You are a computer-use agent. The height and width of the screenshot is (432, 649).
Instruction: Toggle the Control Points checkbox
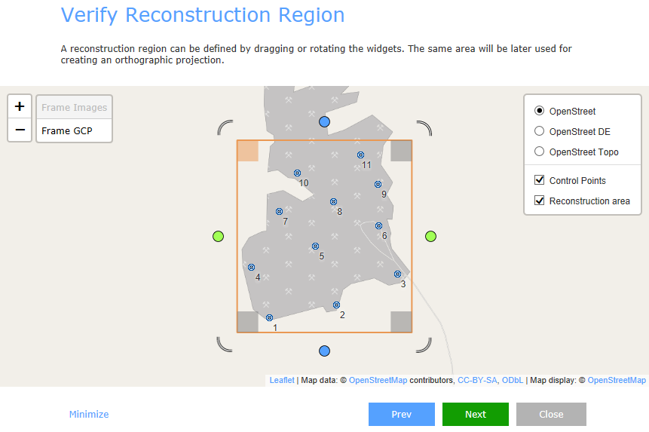539,180
